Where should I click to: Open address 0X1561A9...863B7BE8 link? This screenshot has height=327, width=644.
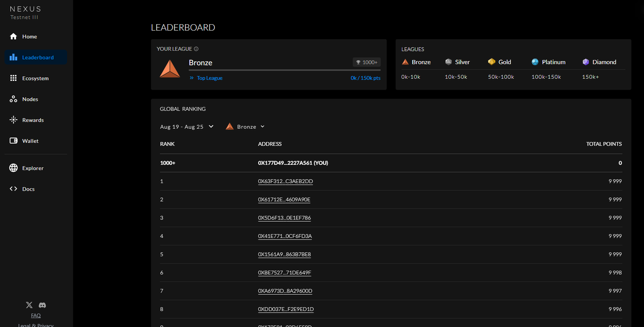tap(284, 255)
